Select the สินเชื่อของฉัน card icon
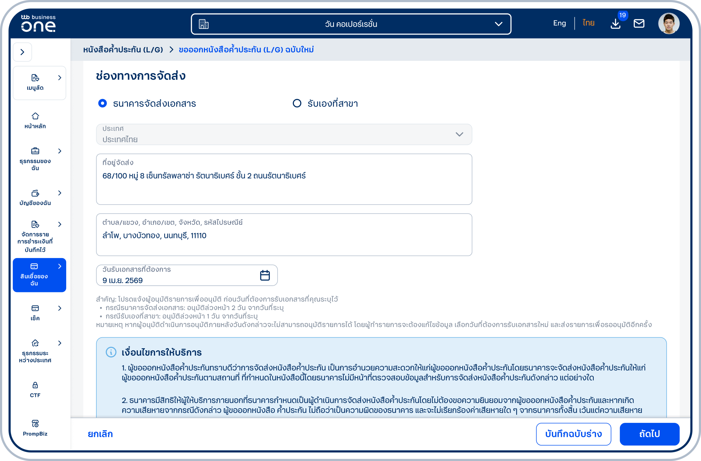 tap(34, 266)
